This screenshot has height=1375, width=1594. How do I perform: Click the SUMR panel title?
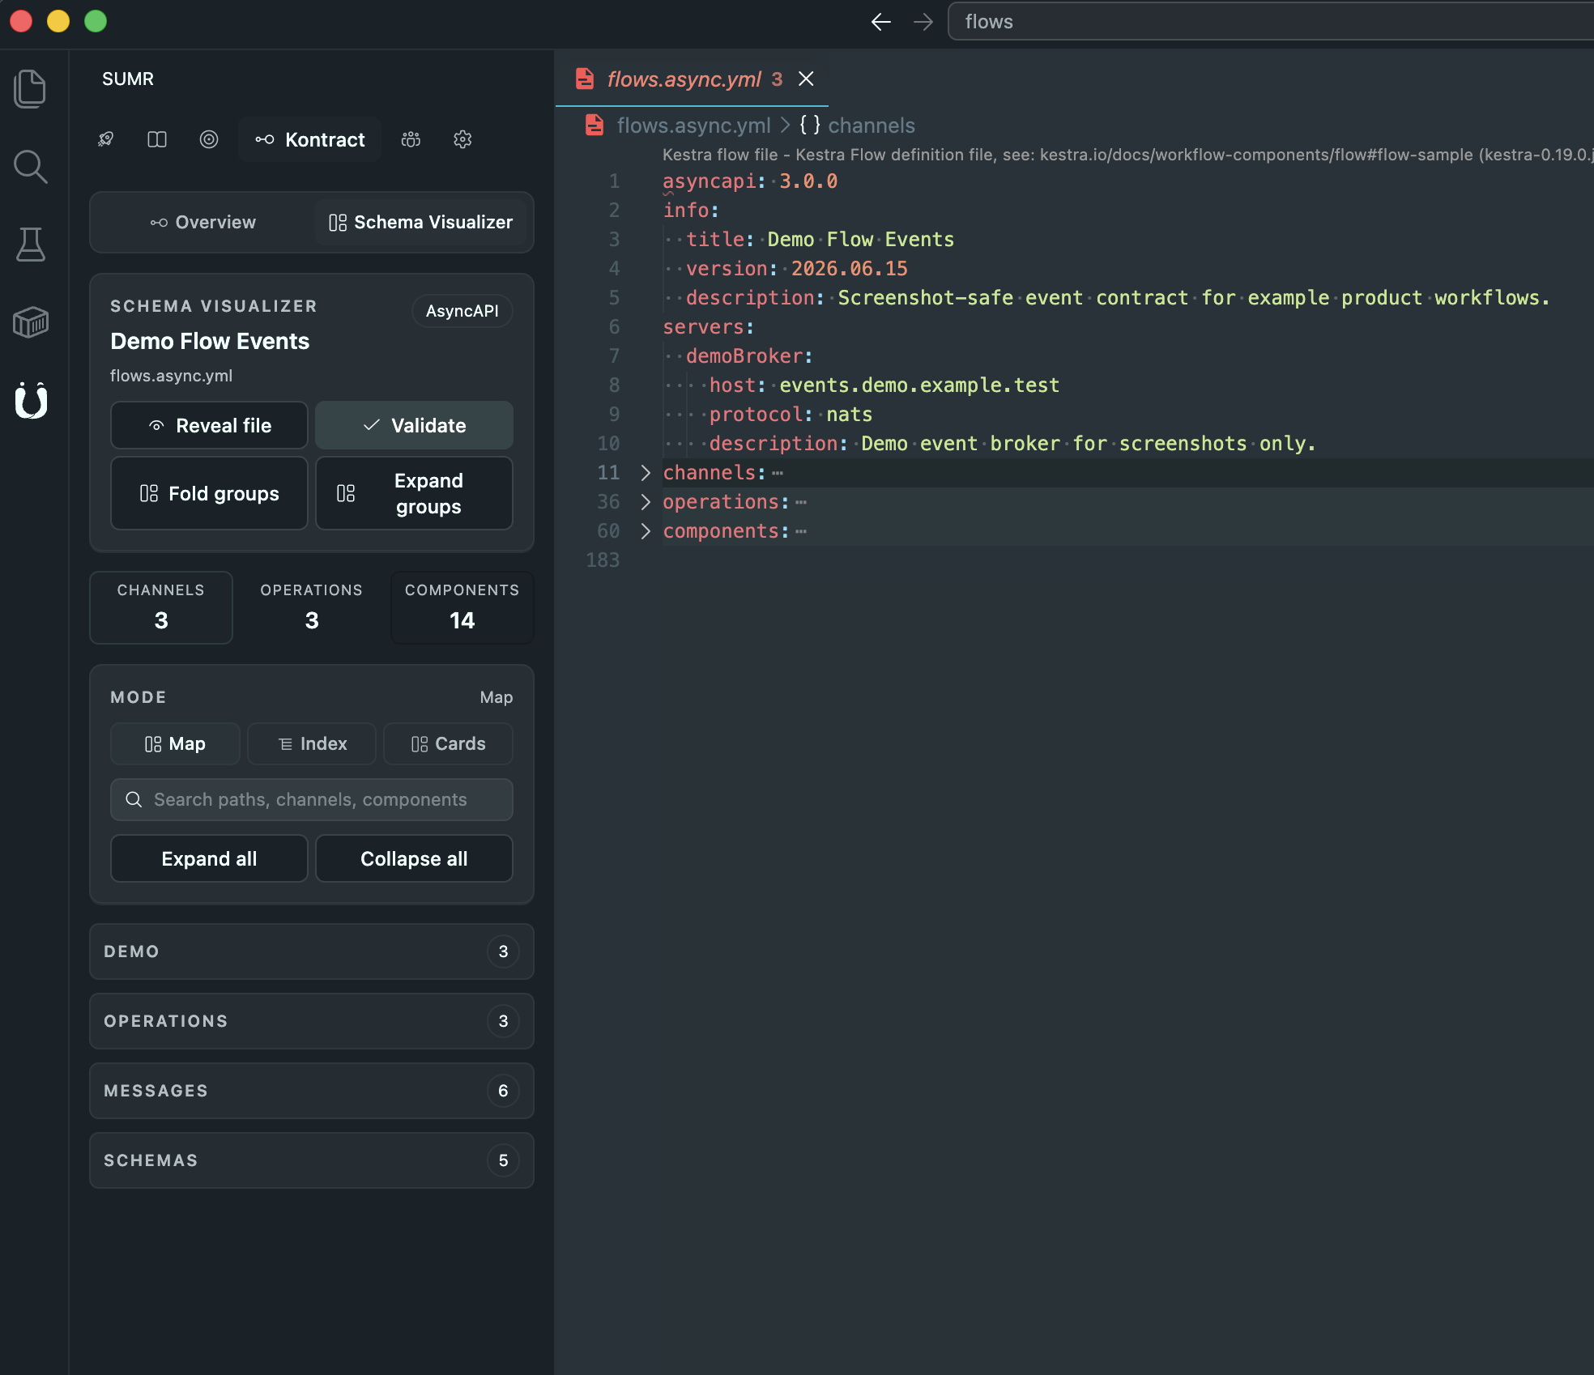tap(128, 79)
